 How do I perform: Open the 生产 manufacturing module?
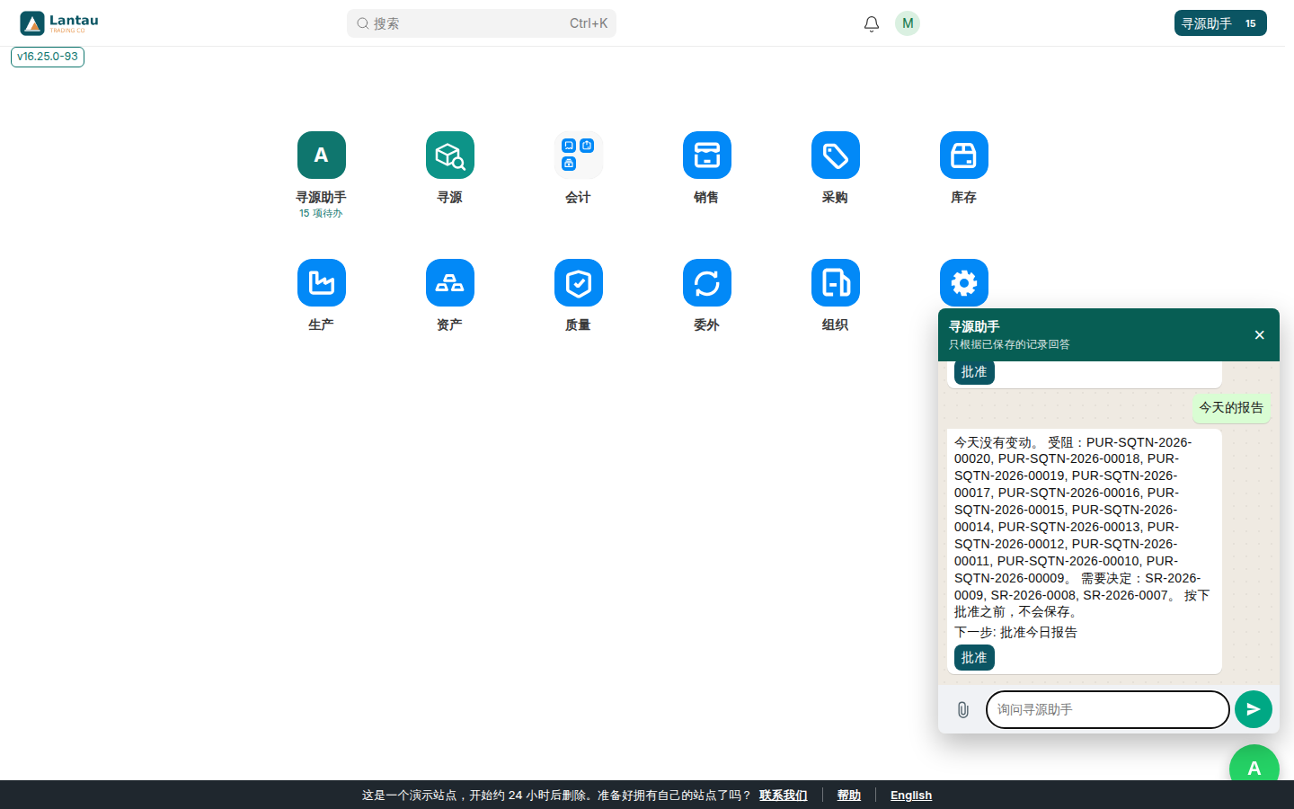tap(321, 283)
